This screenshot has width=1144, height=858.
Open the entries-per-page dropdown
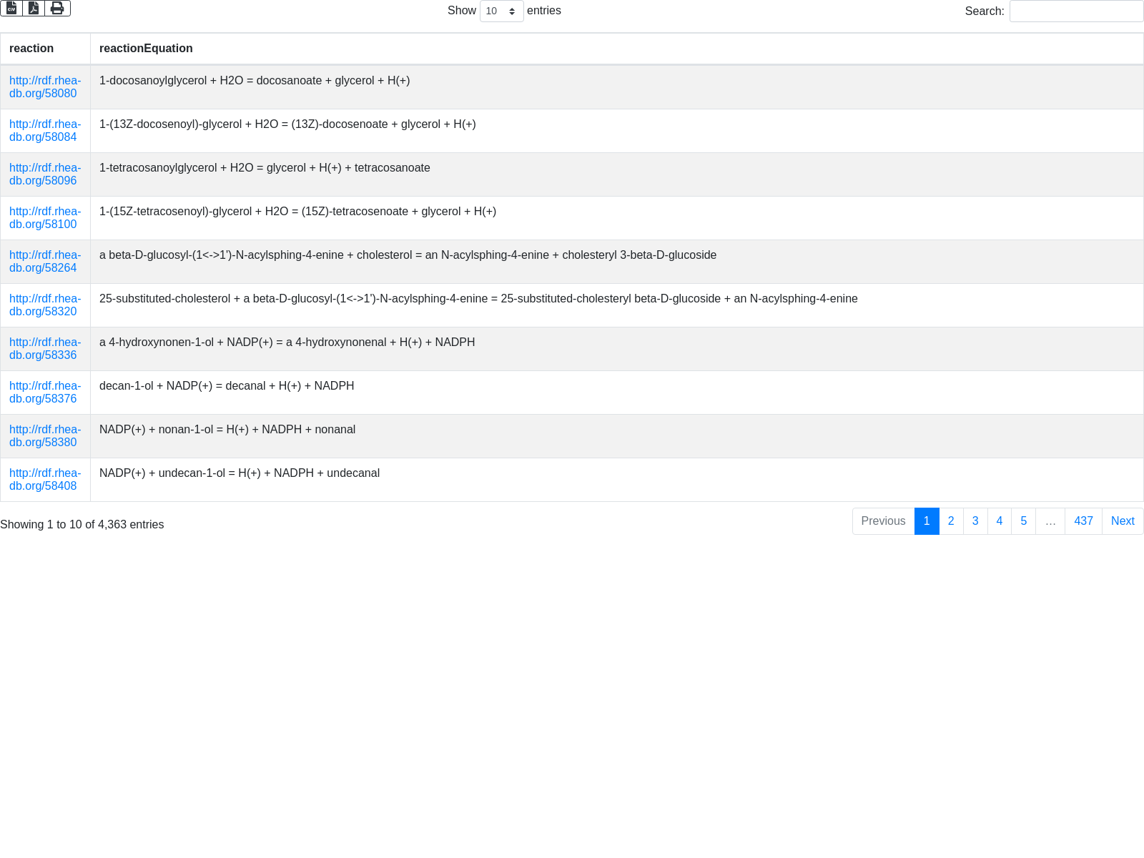tap(501, 11)
